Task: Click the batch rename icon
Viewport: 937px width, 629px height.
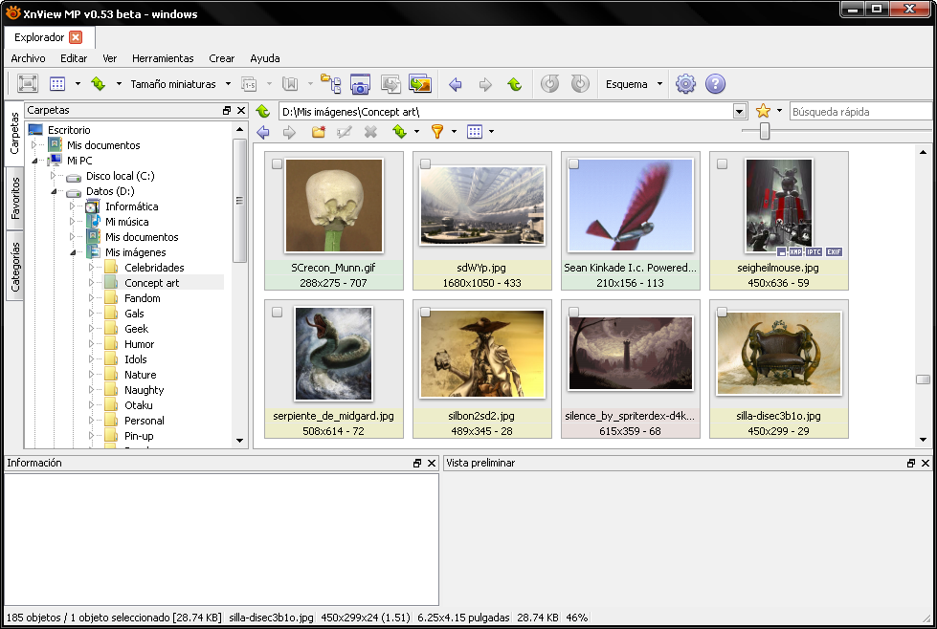Action: point(249,84)
